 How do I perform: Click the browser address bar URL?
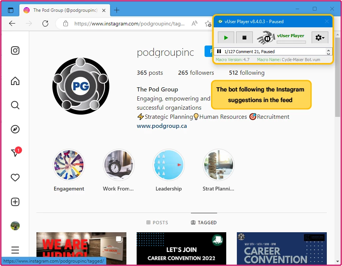click(x=129, y=24)
